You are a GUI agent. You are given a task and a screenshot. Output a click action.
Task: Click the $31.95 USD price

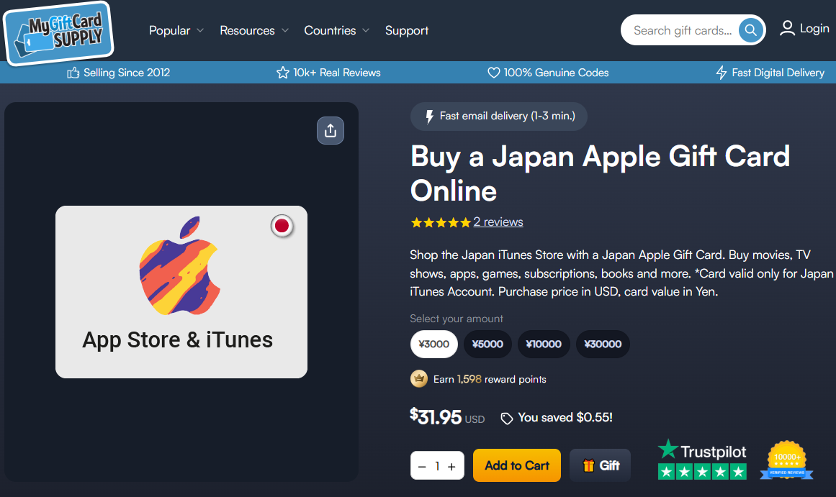click(446, 417)
